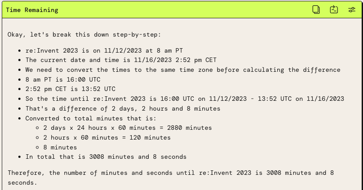Click the '2 days, 2 hours and 8 minutes' line
Viewport: 363px width, 190px height.
click(x=123, y=109)
